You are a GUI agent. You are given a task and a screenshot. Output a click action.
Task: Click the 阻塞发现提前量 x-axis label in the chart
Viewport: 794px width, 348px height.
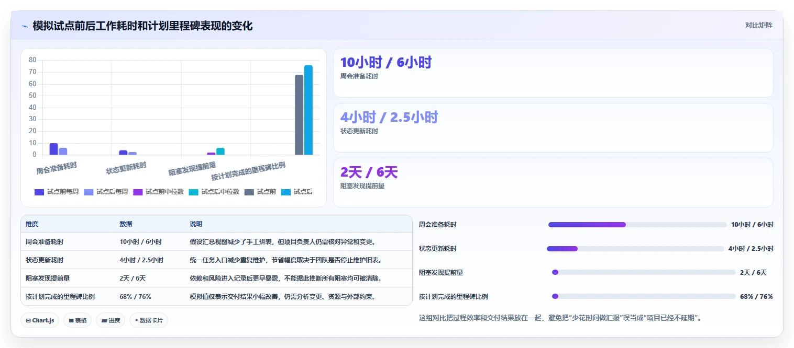click(192, 169)
